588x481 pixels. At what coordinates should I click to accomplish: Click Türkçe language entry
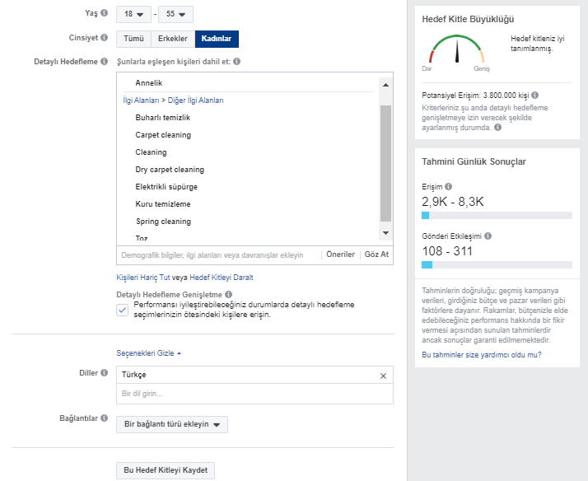134,375
